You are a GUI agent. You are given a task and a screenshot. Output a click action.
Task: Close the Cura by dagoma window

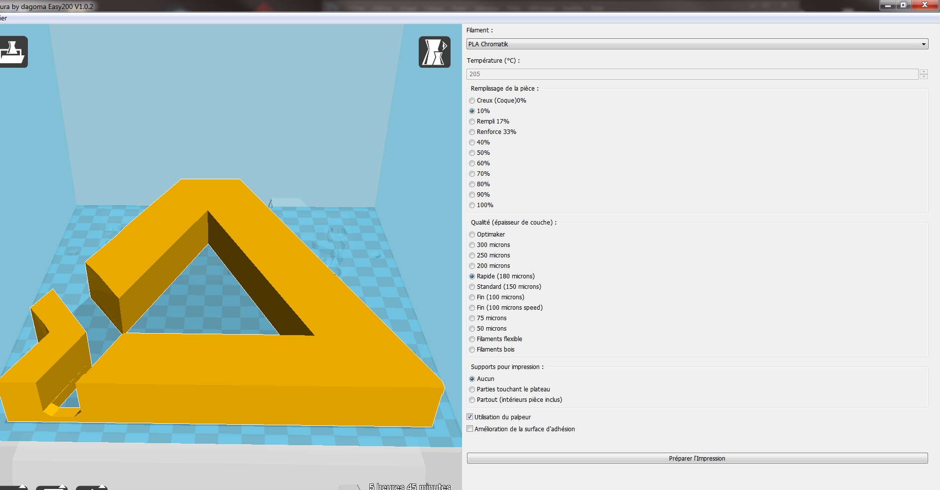pos(925,5)
